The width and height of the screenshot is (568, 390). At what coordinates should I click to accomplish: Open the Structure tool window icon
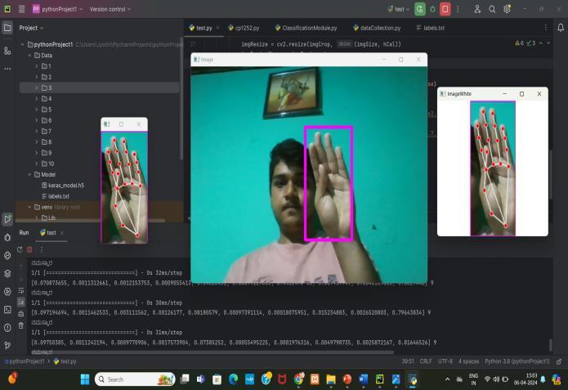point(7,51)
